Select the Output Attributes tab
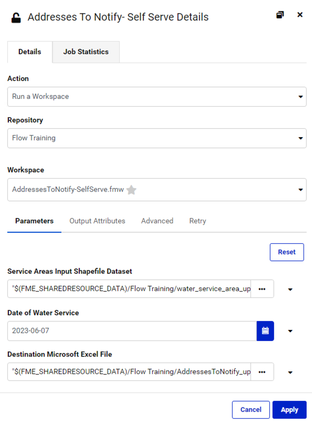Viewport: 312px width, 422px height. pyautogui.click(x=97, y=221)
